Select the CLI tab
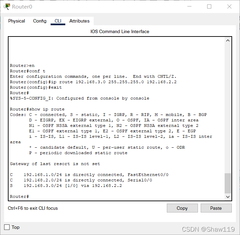 point(58,21)
